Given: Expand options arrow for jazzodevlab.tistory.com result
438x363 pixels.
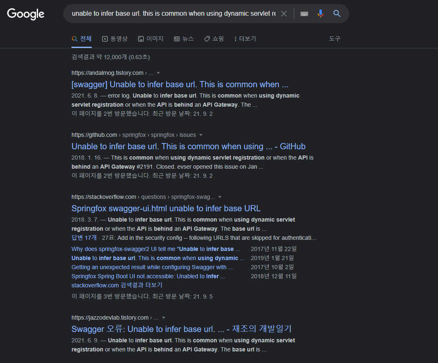Looking at the screenshot, I should pyautogui.click(x=164, y=318).
